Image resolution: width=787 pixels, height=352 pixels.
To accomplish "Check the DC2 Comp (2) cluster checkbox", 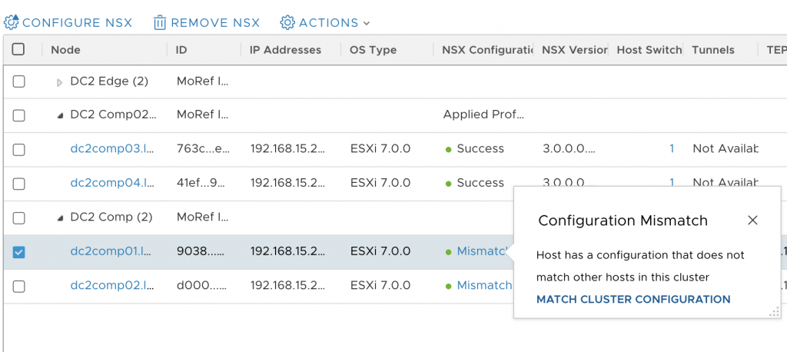I will coord(18,218).
